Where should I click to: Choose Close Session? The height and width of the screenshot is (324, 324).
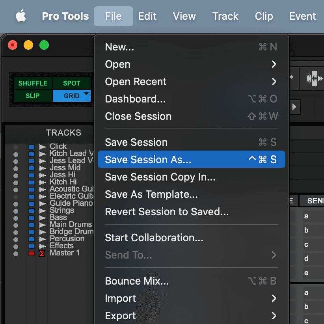pyautogui.click(x=191, y=116)
